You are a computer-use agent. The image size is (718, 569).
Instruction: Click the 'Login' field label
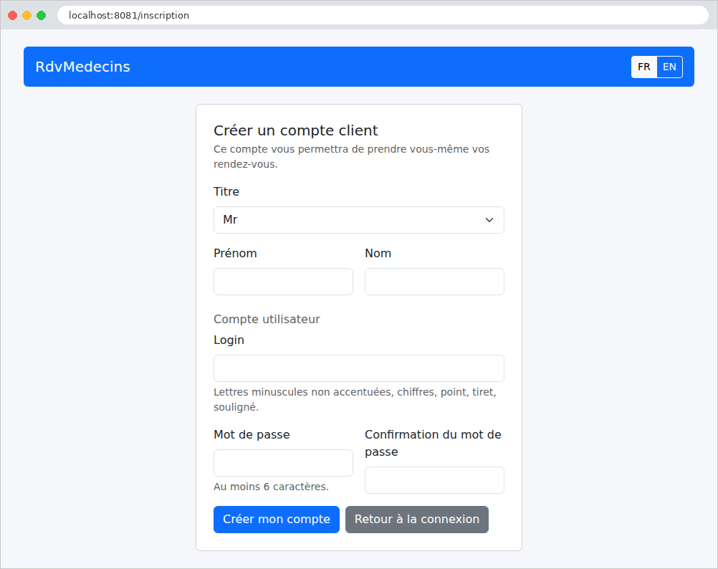(229, 340)
